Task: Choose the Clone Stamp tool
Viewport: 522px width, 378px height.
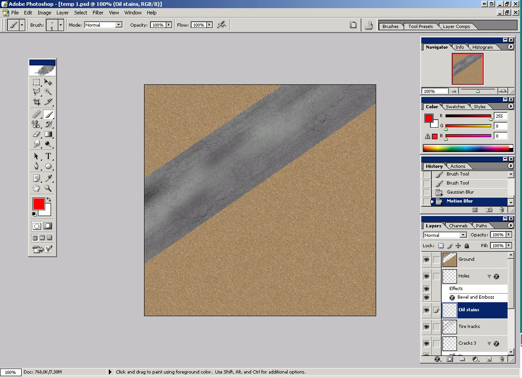Action: point(37,124)
